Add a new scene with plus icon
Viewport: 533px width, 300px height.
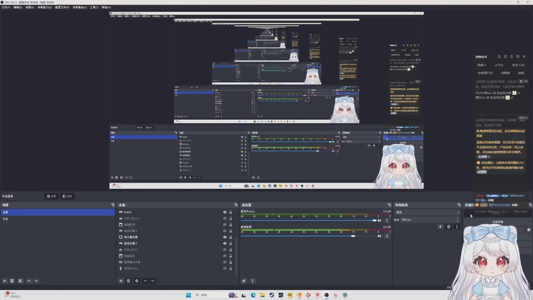coord(5,281)
